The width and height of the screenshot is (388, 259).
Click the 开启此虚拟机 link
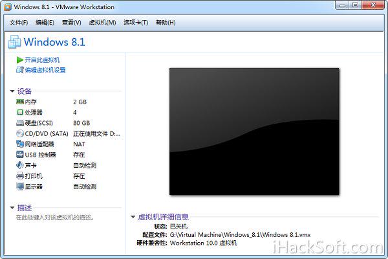coord(42,60)
